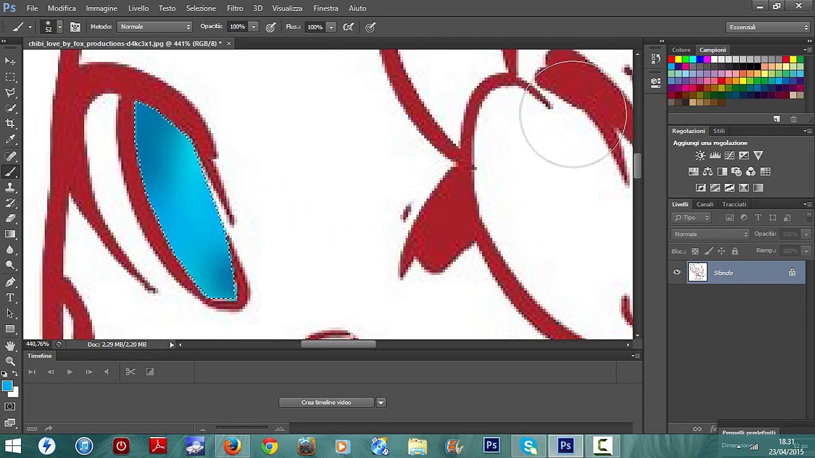The width and height of the screenshot is (815, 458).
Task: Toggle pressure control for brush size
Action: pos(371,27)
